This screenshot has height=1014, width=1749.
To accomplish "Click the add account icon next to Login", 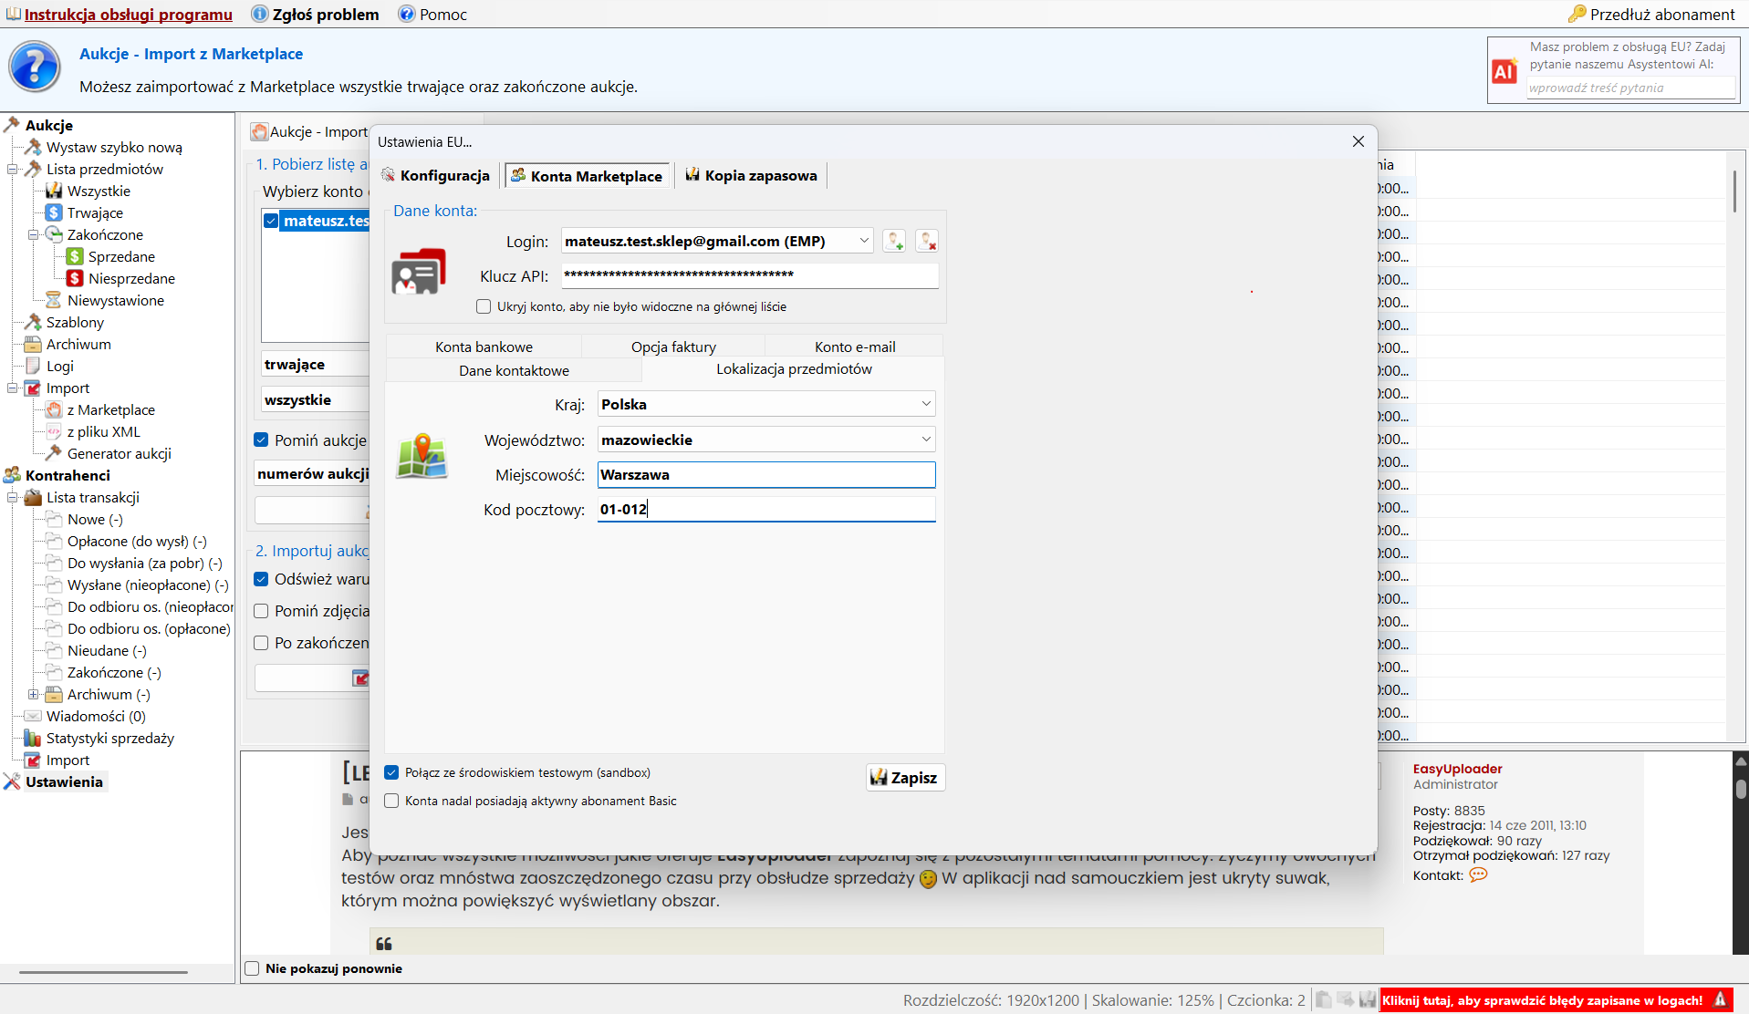I will [x=894, y=241].
